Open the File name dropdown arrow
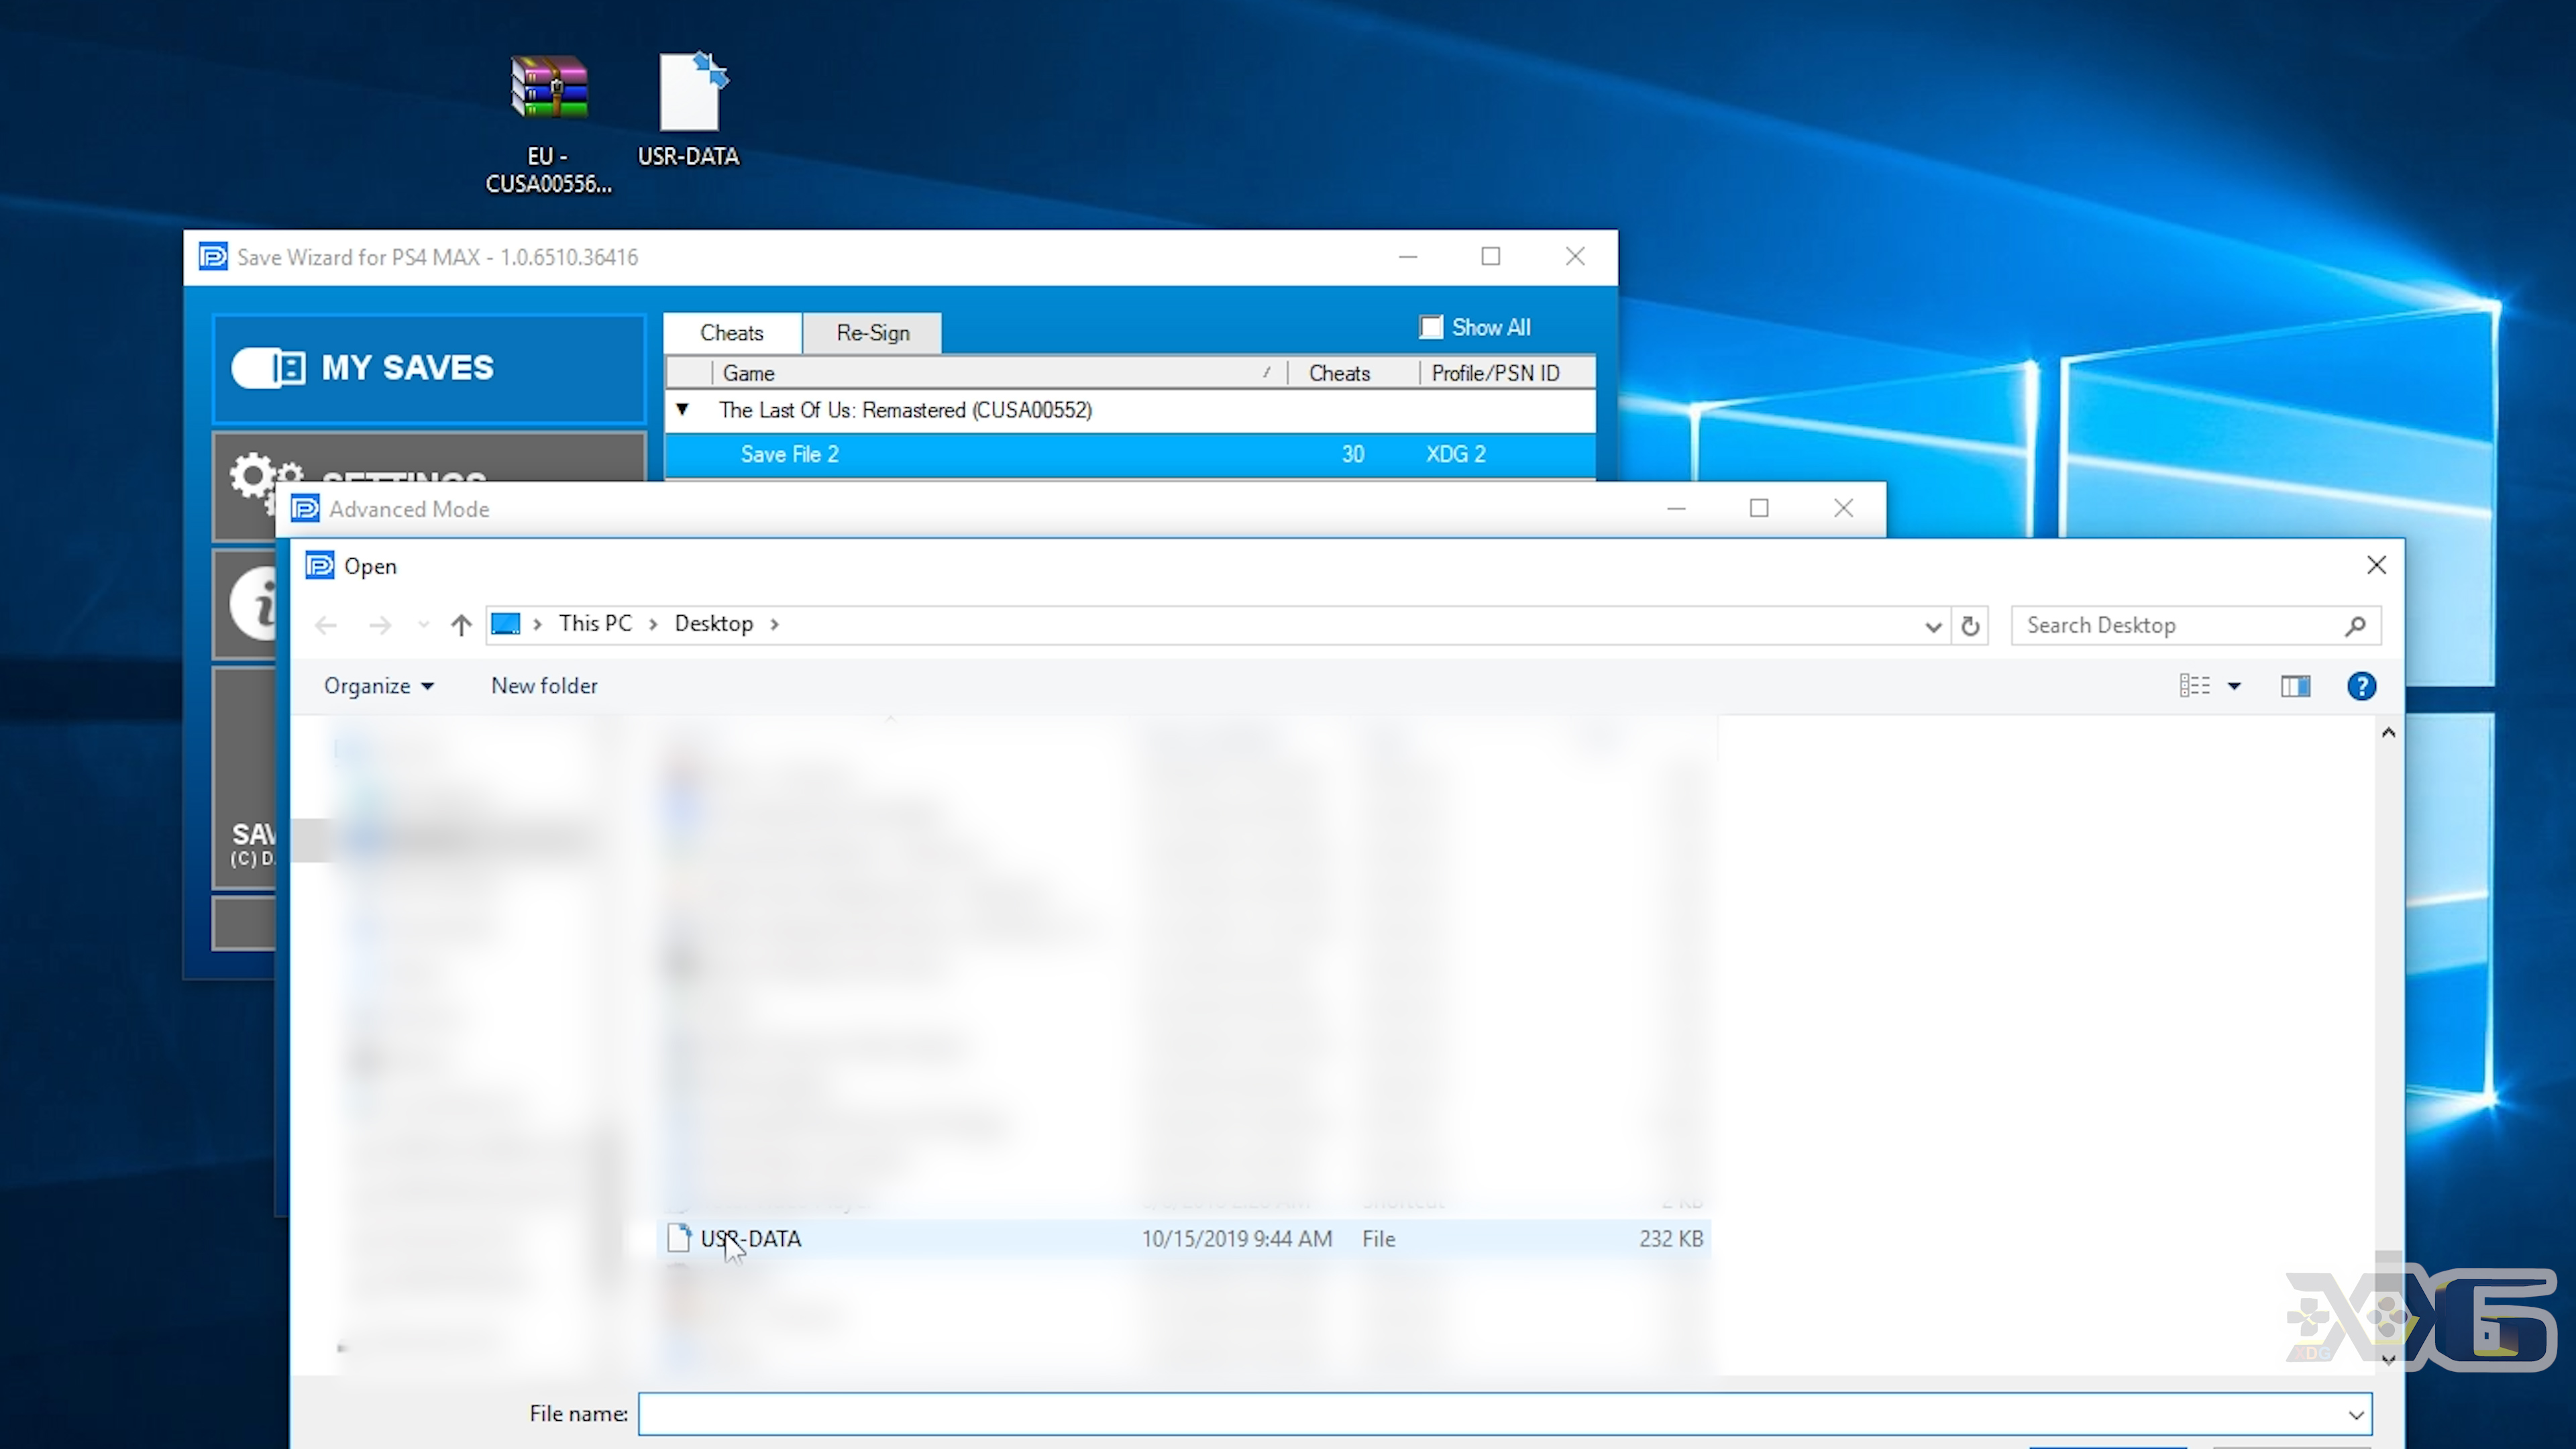Screen dimensions: 2576x1449 coord(2356,1414)
